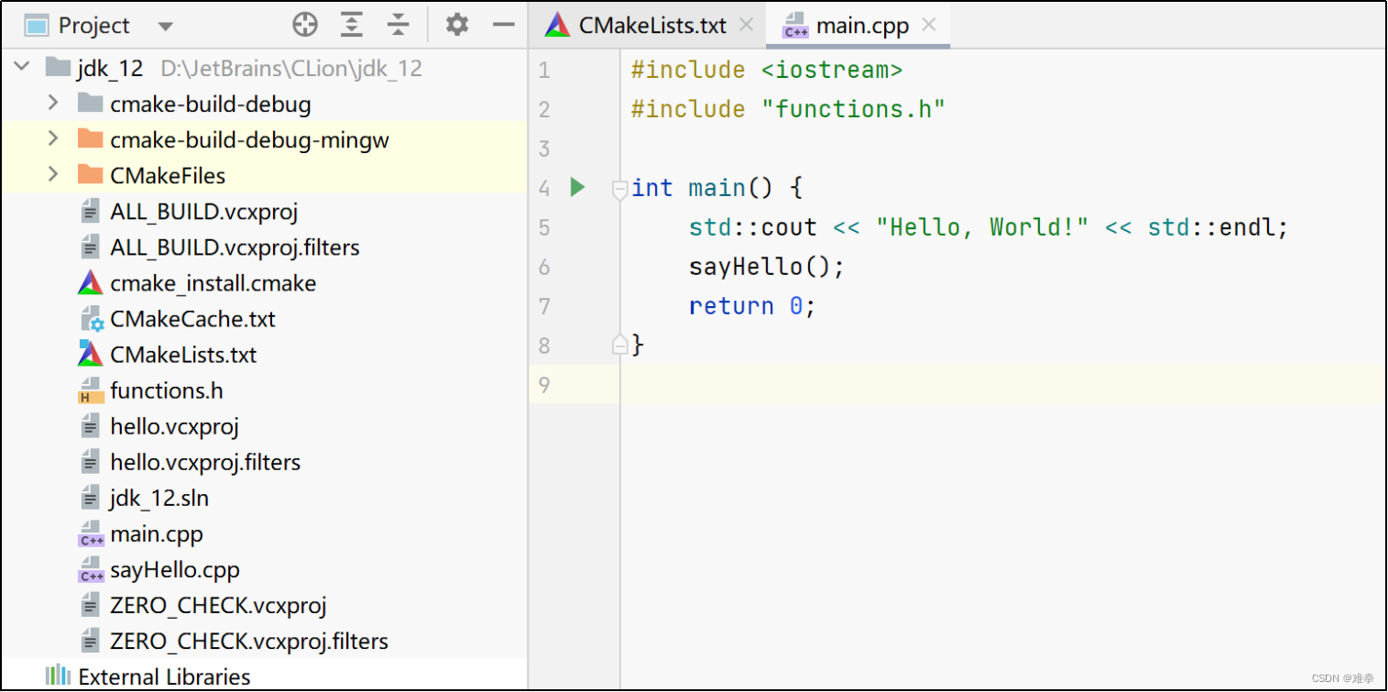Click line number 9 in gutter
Viewport: 1388px width, 692px height.
point(544,385)
